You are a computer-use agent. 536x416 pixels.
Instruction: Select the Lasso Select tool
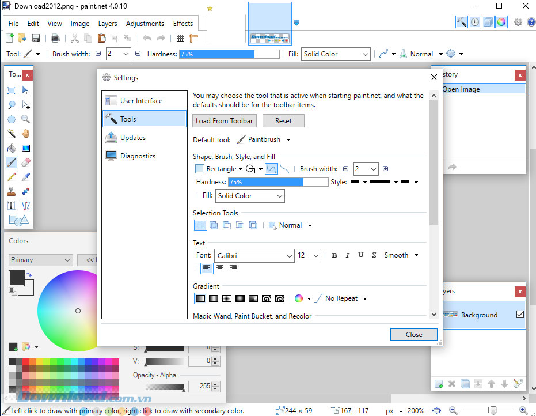[x=12, y=105]
